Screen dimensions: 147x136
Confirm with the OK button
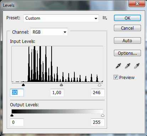point(127,18)
